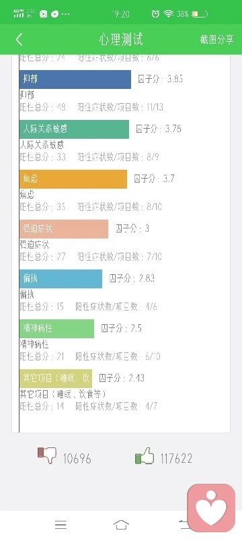Tap the green 精神病性 bar

tap(56, 329)
